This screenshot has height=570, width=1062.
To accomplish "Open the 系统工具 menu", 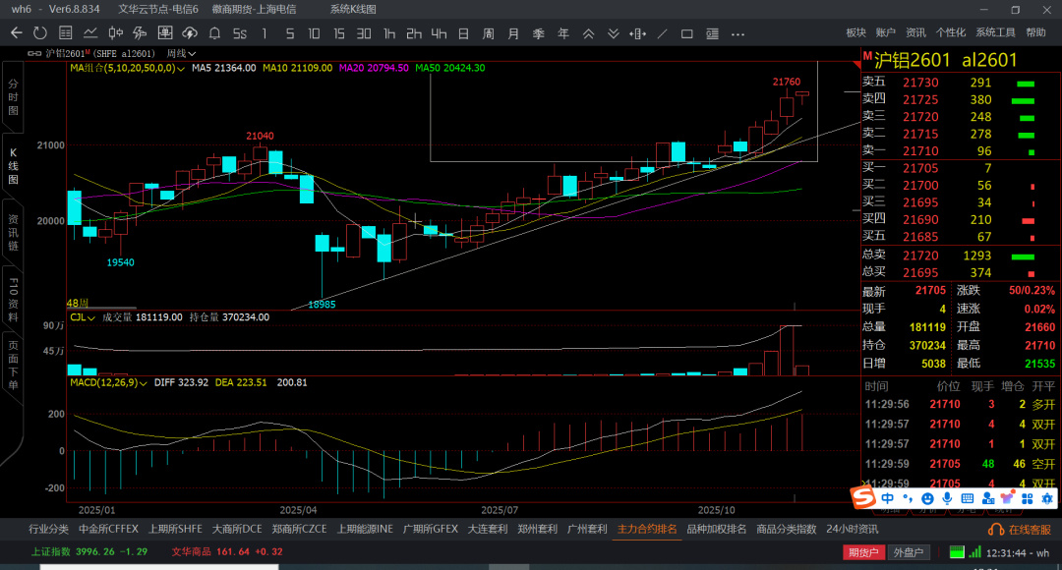I will tap(995, 32).
